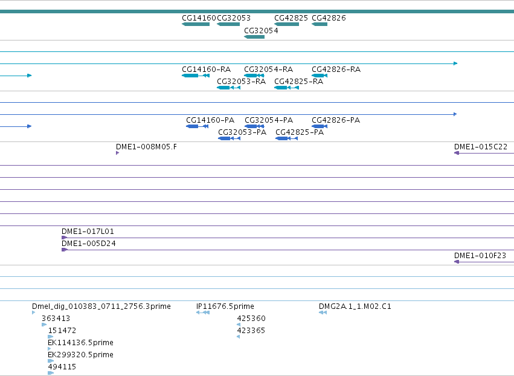Click the CG42825-PA label text
This screenshot has height=376, width=514.
coord(300,132)
